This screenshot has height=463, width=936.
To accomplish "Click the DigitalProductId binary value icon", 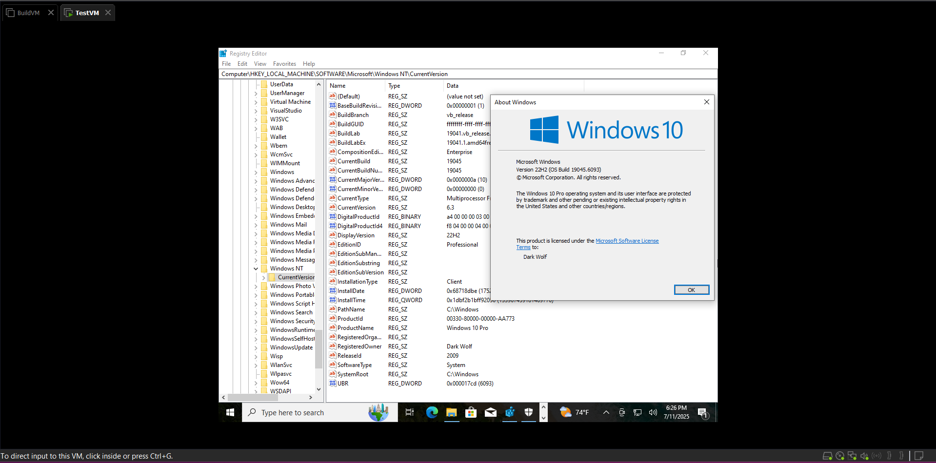I will pos(333,216).
